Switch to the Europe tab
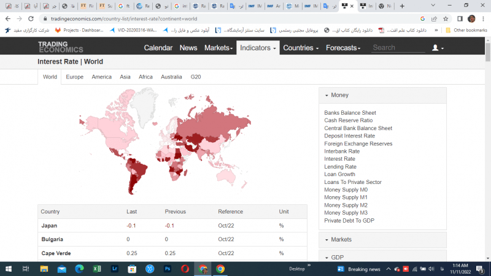The width and height of the screenshot is (491, 276). (x=74, y=77)
